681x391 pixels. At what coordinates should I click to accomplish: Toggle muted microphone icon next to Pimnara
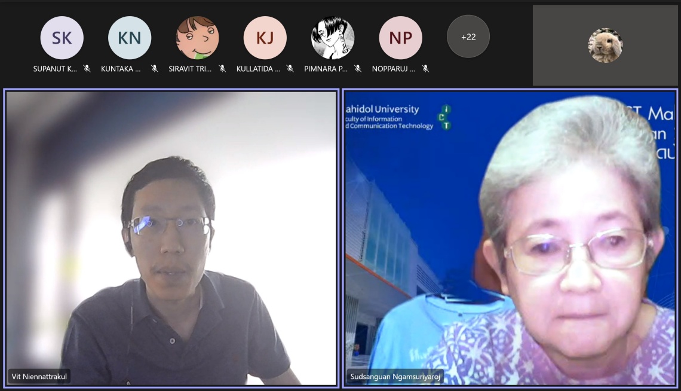(358, 69)
